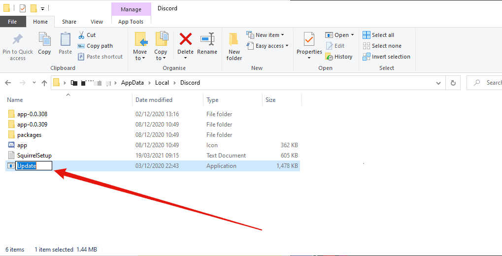The width and height of the screenshot is (502, 256).
Task: Click Copy path in Clipboard group
Action: tap(96, 46)
